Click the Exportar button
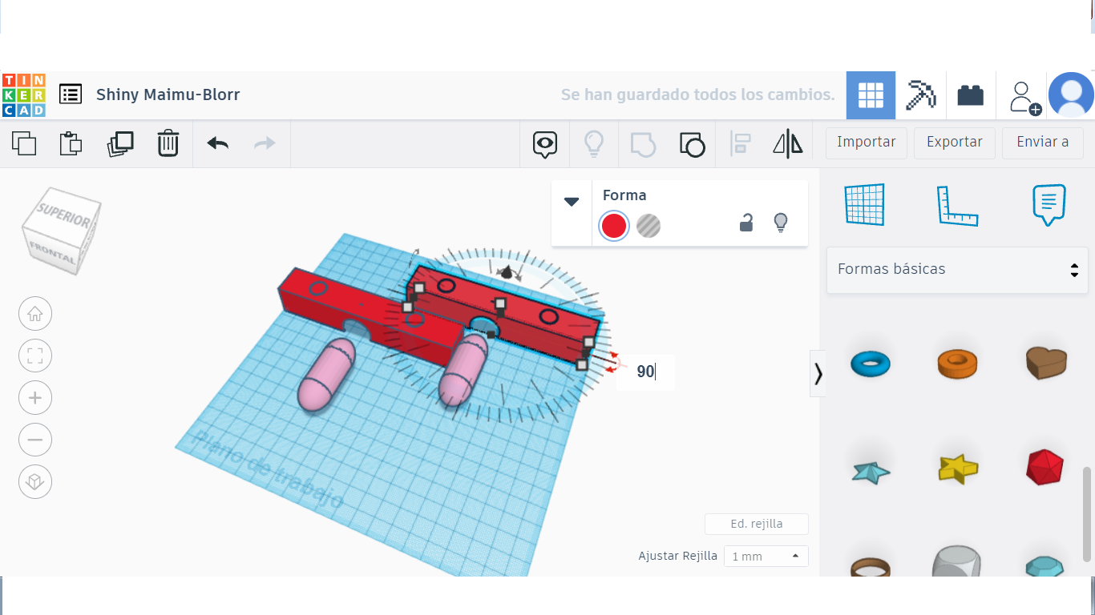 [955, 143]
